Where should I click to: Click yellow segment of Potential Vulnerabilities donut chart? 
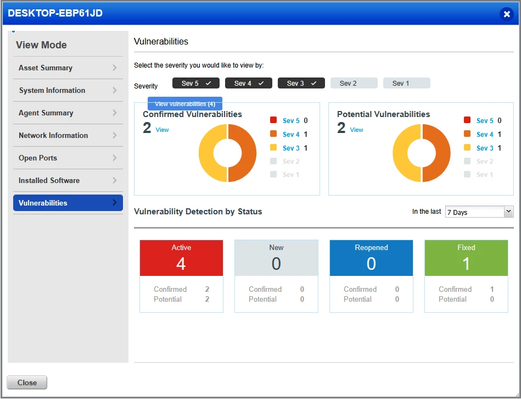[400, 153]
